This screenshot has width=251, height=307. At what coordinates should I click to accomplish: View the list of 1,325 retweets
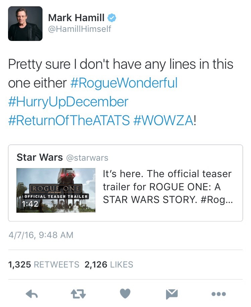point(44,264)
